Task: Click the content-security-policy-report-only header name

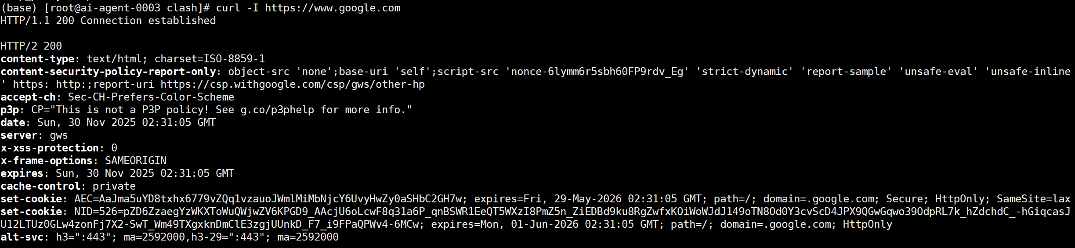Action: pos(108,72)
